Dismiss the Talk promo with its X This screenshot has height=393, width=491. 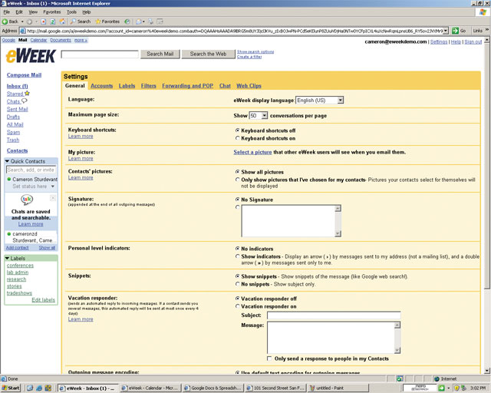pos(53,198)
